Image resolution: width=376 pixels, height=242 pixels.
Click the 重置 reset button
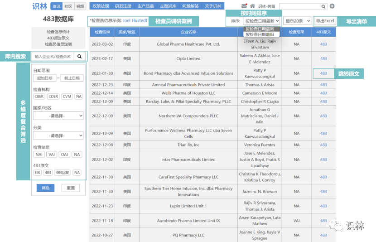coord(71,188)
